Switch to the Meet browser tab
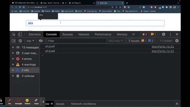The width and height of the screenshot is (190, 107). (x=53, y=3)
